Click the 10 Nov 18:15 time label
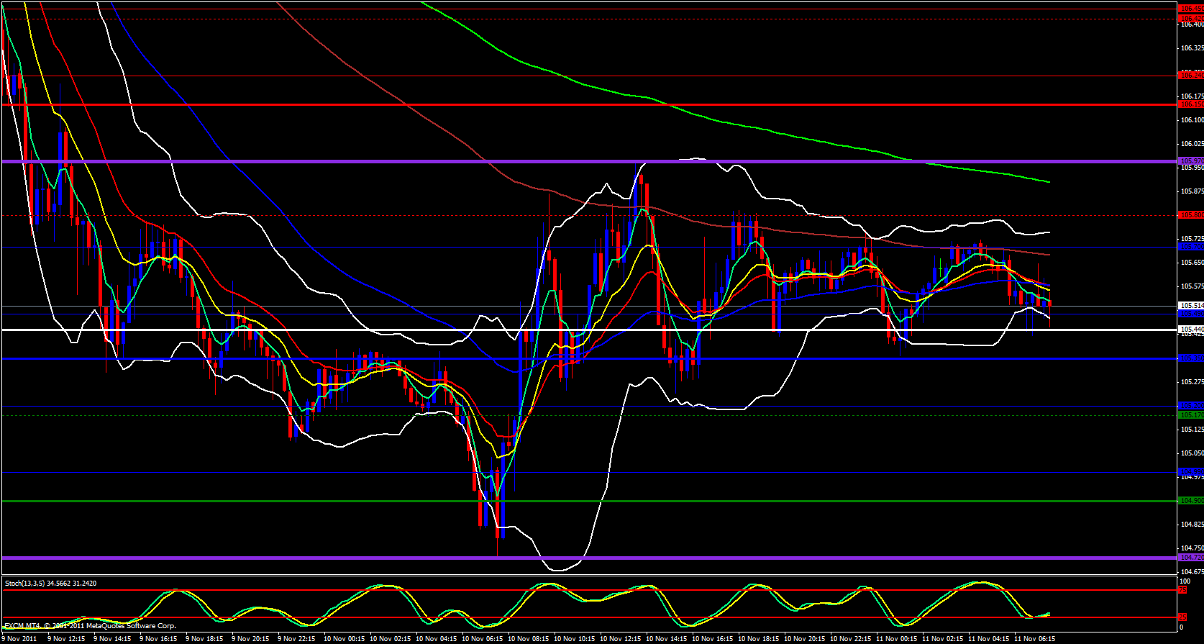The image size is (1204, 644). pyautogui.click(x=760, y=638)
